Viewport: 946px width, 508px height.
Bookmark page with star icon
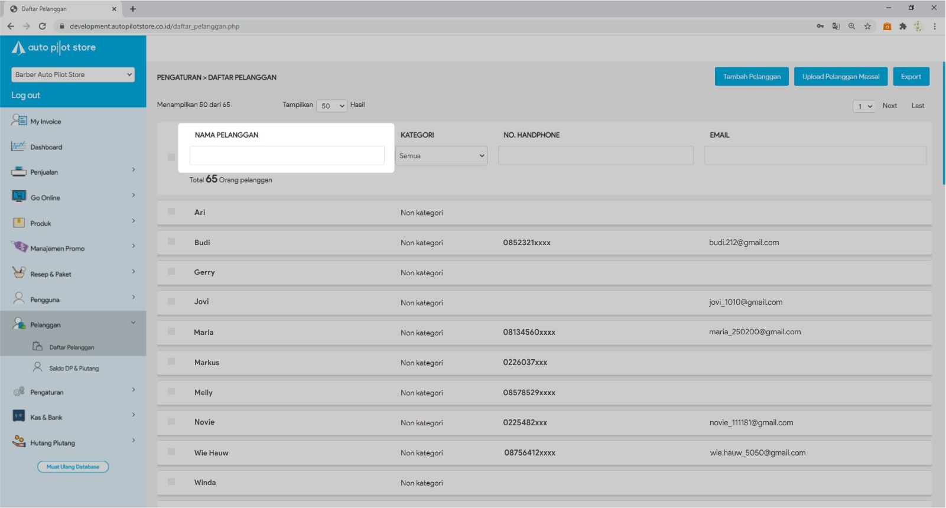[867, 26]
